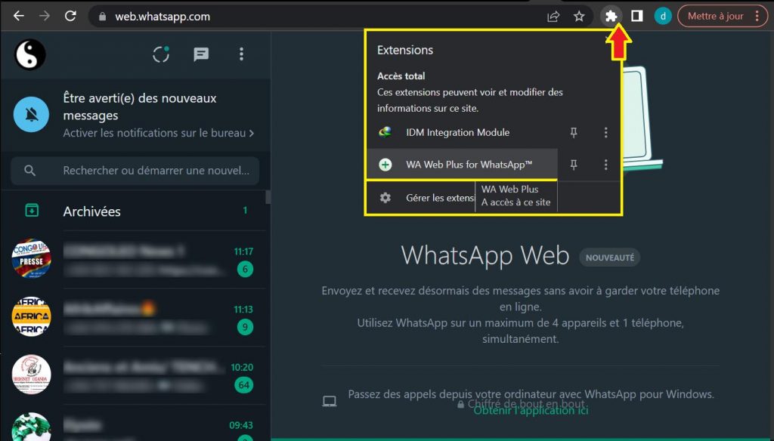Open more options for WA Web Plus
Image resolution: width=774 pixels, height=441 pixels.
tap(605, 165)
